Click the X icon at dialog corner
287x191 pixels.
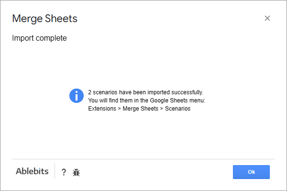(267, 18)
